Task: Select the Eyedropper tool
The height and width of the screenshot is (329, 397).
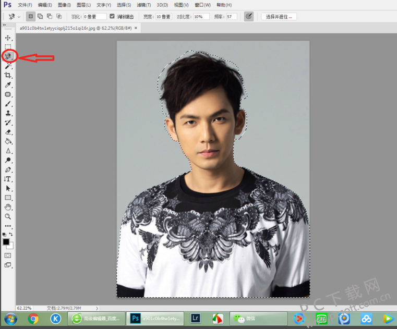Action: pyautogui.click(x=8, y=84)
